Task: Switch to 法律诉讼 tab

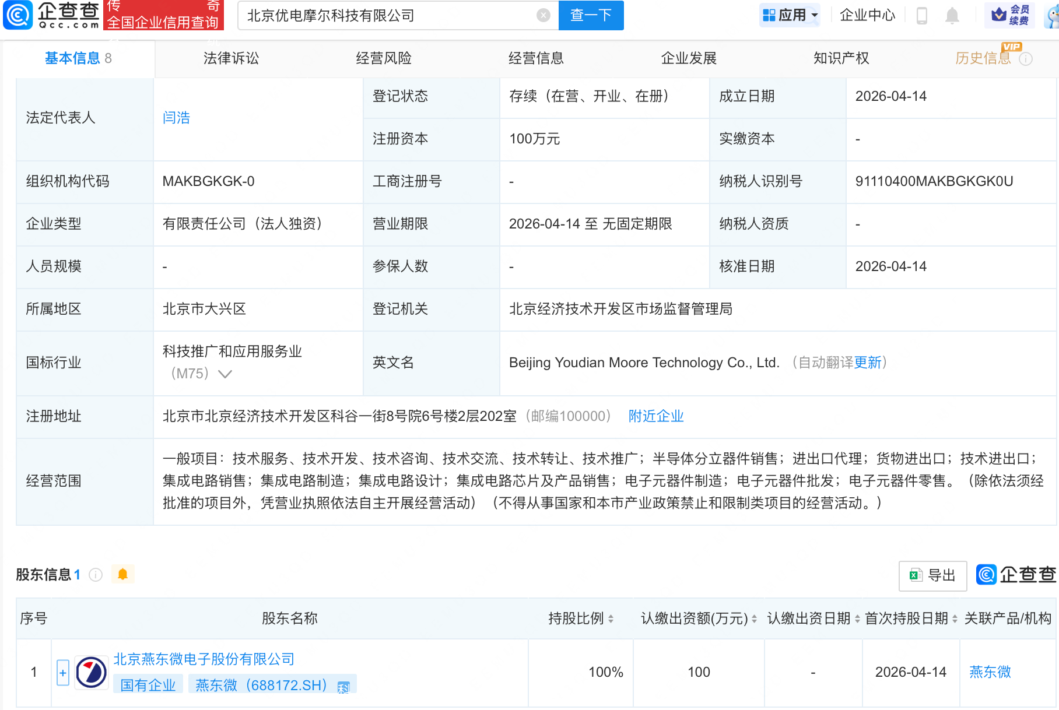Action: (x=231, y=58)
